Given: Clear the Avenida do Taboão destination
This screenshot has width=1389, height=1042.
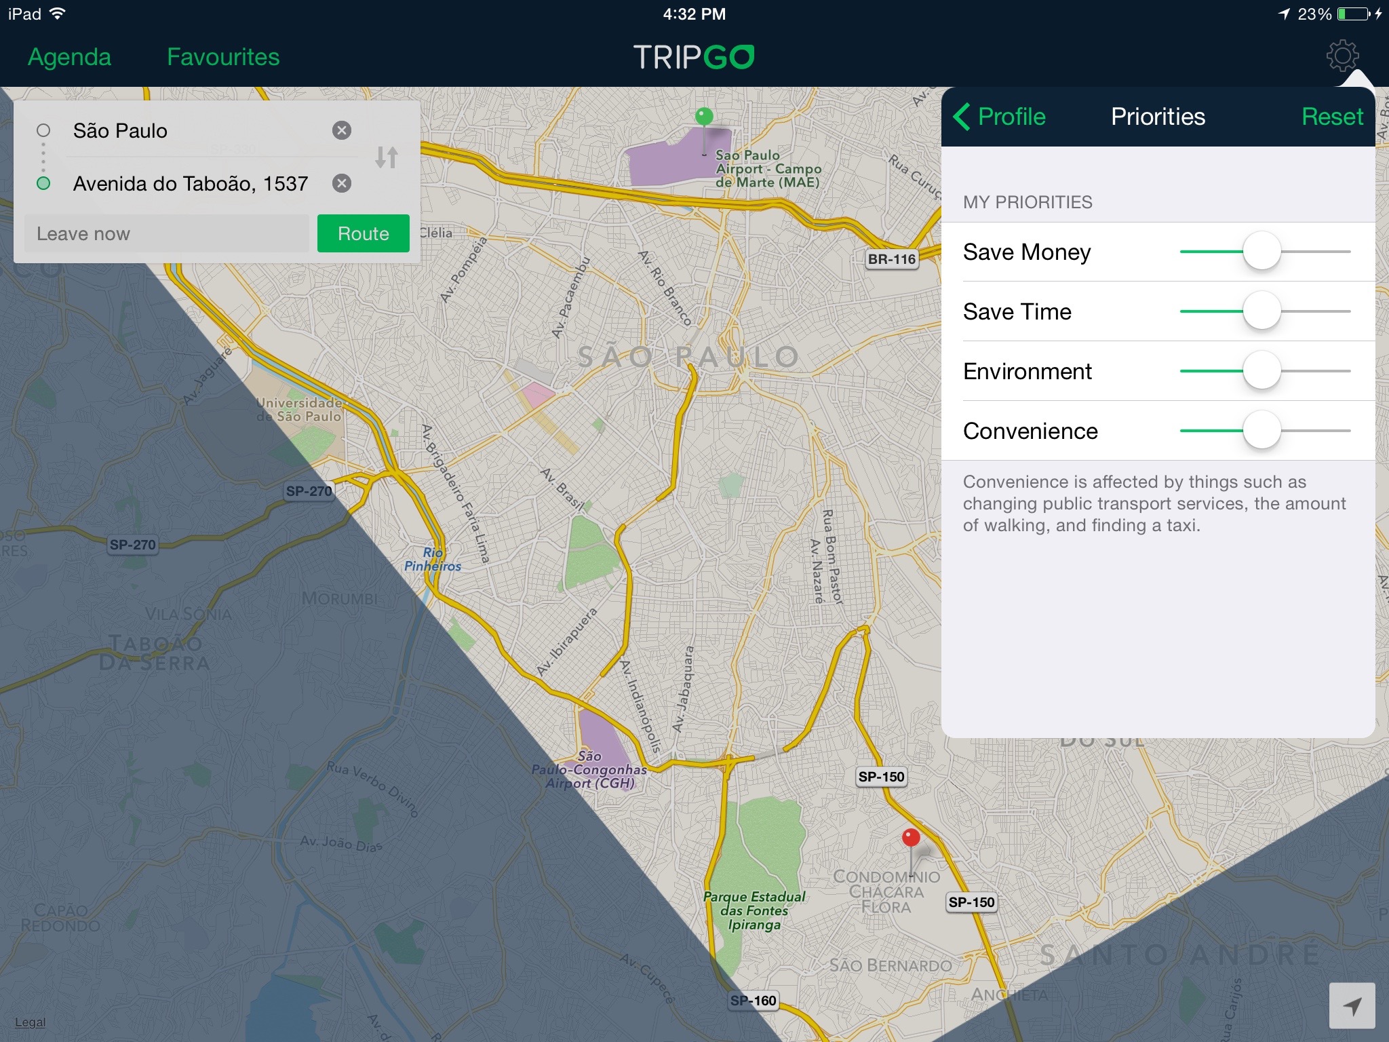Looking at the screenshot, I should (342, 183).
